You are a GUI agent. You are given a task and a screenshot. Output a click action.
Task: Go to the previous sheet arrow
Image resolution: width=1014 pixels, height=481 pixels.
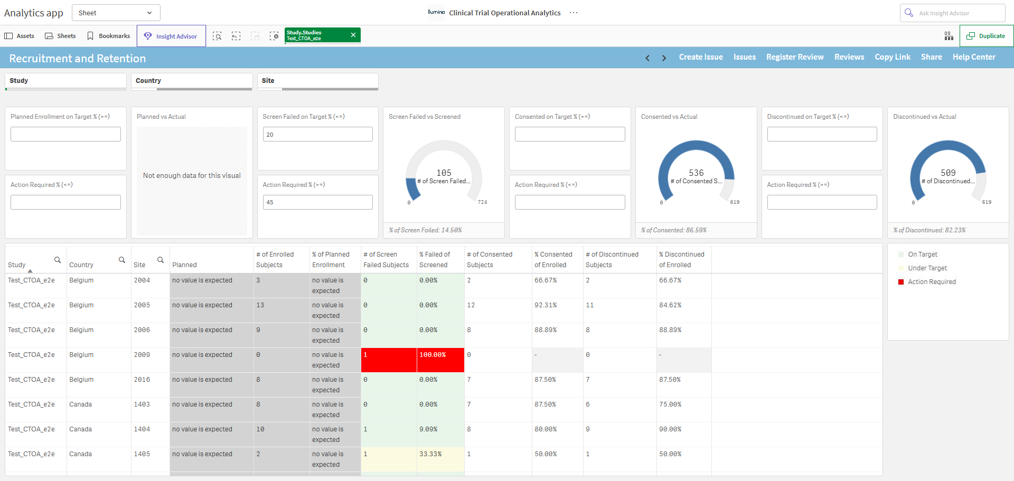click(x=647, y=58)
